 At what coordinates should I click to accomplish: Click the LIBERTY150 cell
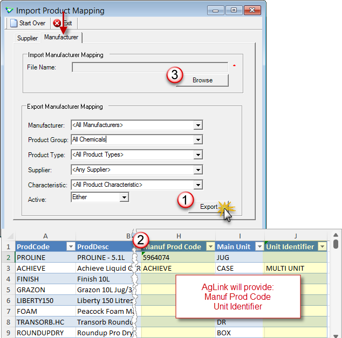click(45, 300)
